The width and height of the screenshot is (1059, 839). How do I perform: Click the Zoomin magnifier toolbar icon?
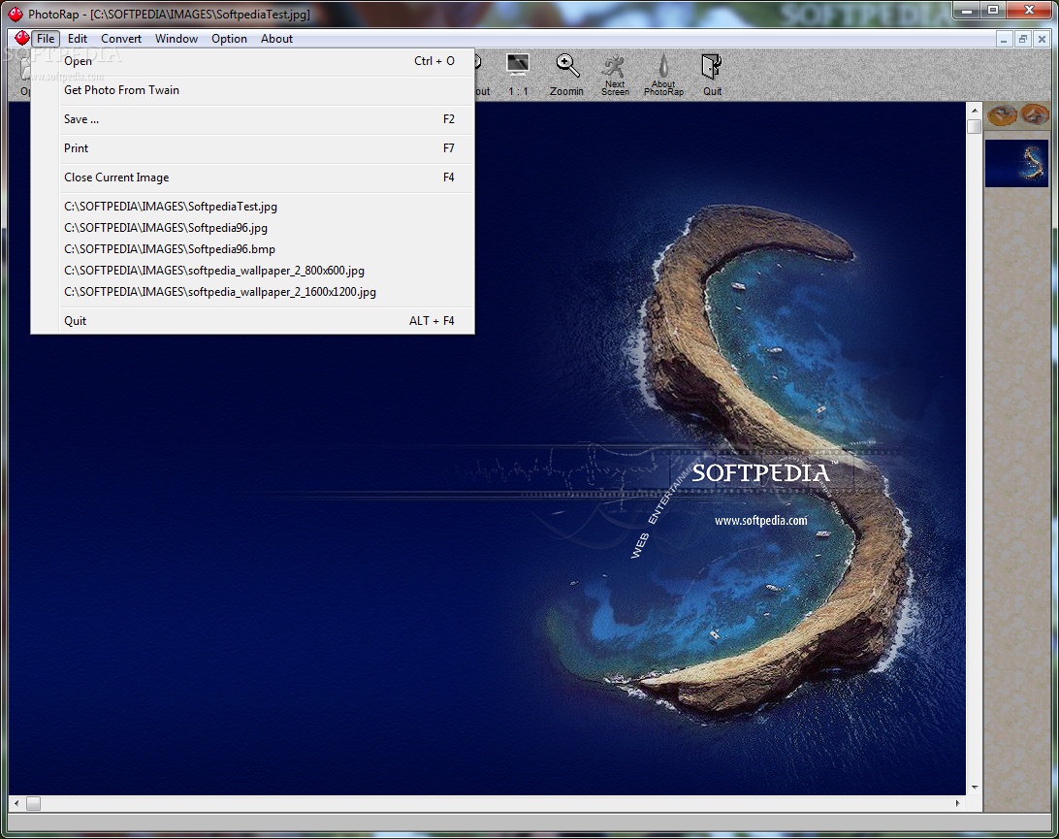(566, 75)
